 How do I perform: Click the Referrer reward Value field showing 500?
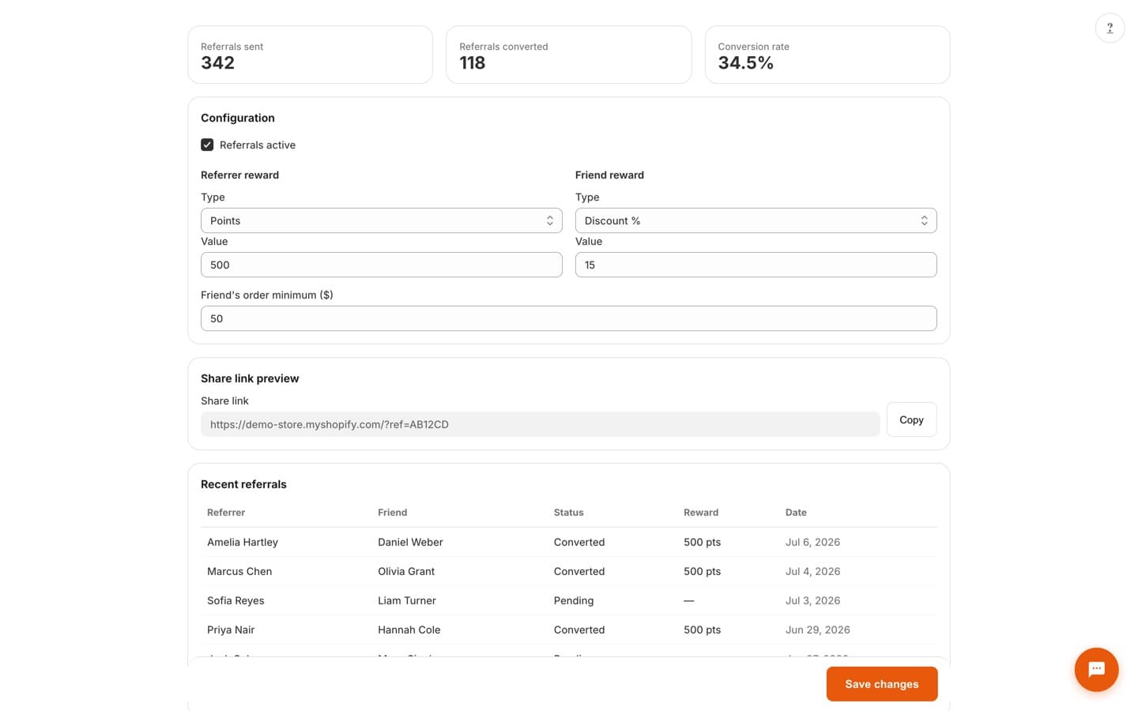(x=382, y=265)
